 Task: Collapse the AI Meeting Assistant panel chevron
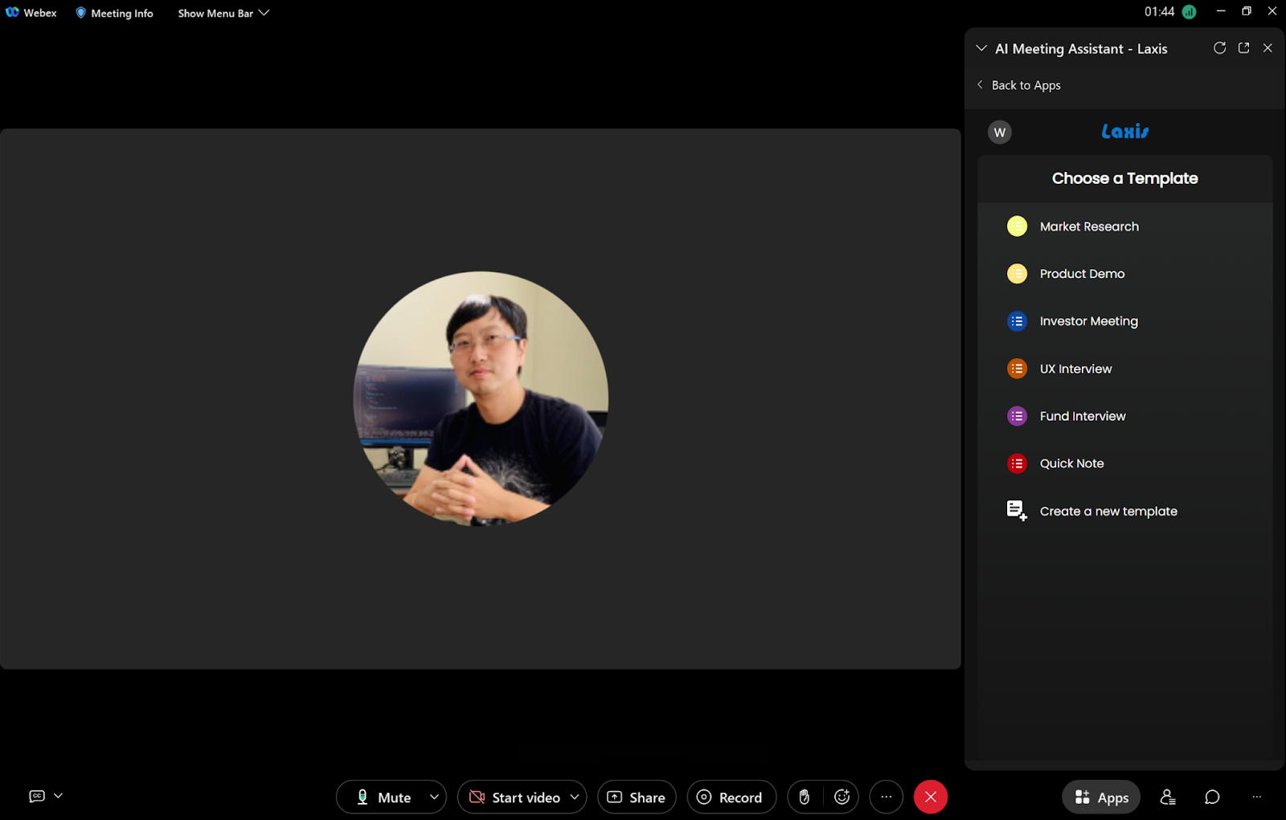(981, 48)
